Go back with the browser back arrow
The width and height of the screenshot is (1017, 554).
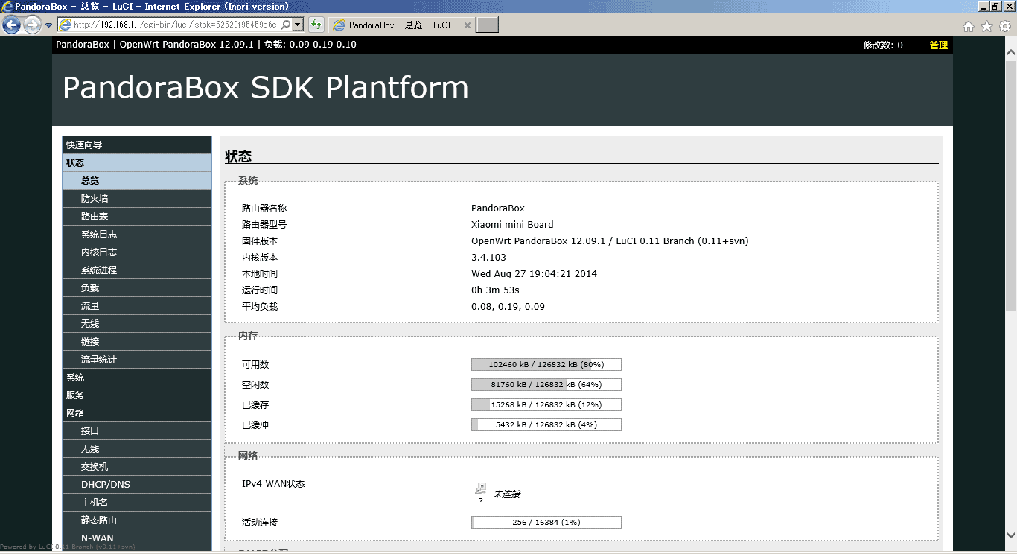11,25
